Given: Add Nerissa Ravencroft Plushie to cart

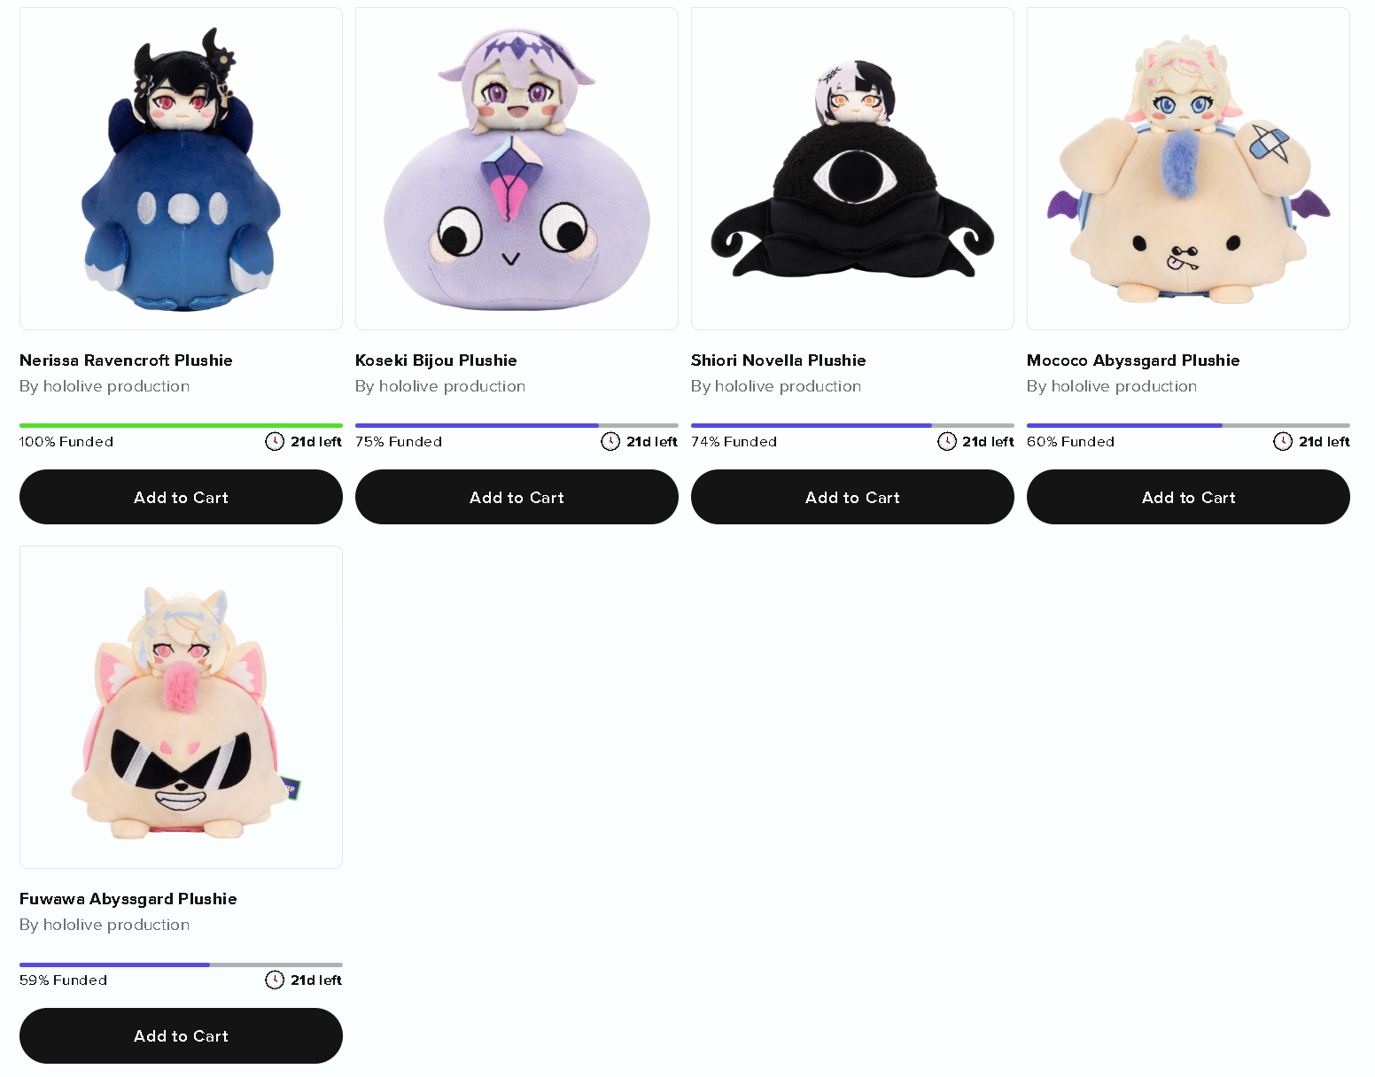Looking at the screenshot, I should pos(181,497).
